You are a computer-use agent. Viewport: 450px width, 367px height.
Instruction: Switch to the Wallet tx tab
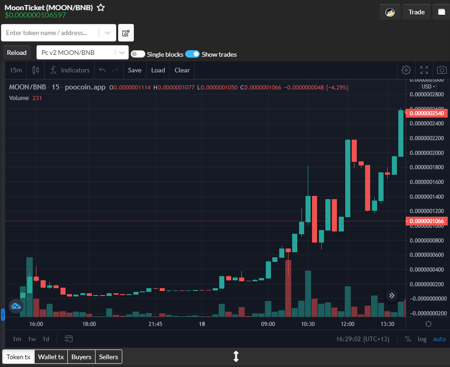point(51,357)
